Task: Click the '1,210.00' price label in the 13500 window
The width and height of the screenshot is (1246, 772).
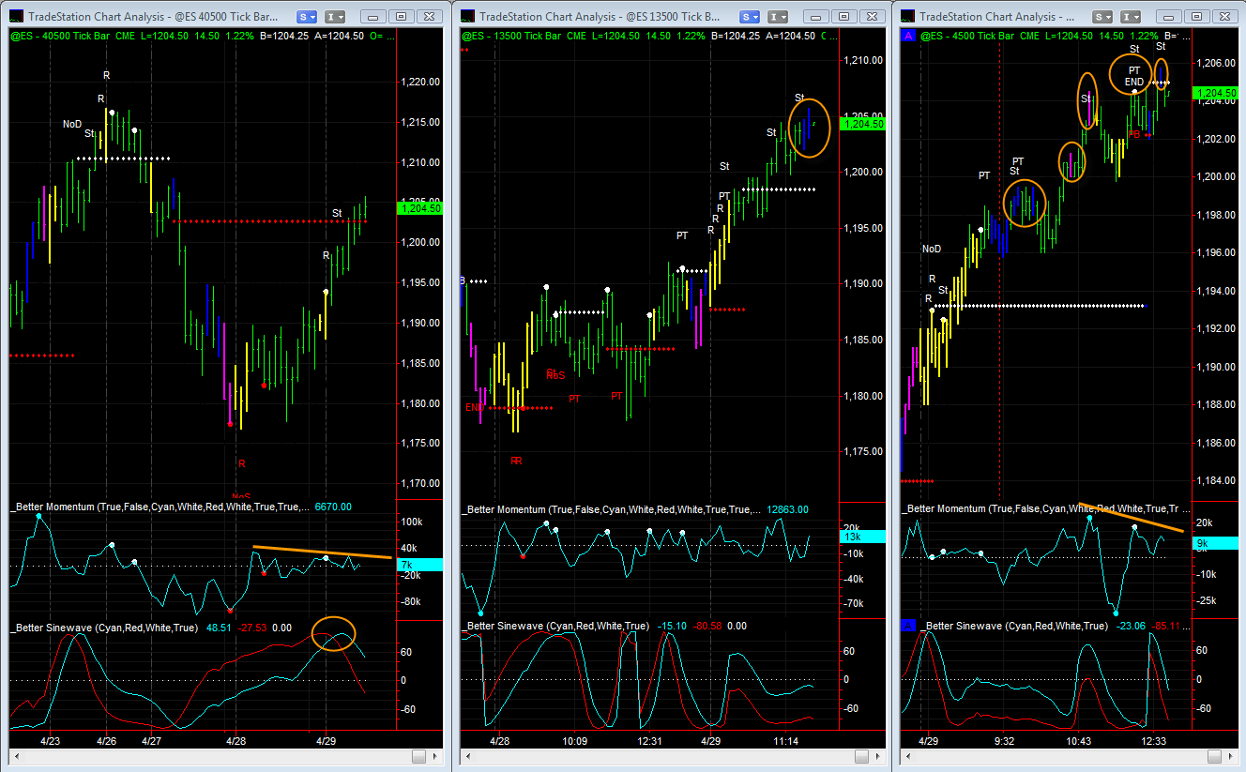Action: [862, 60]
